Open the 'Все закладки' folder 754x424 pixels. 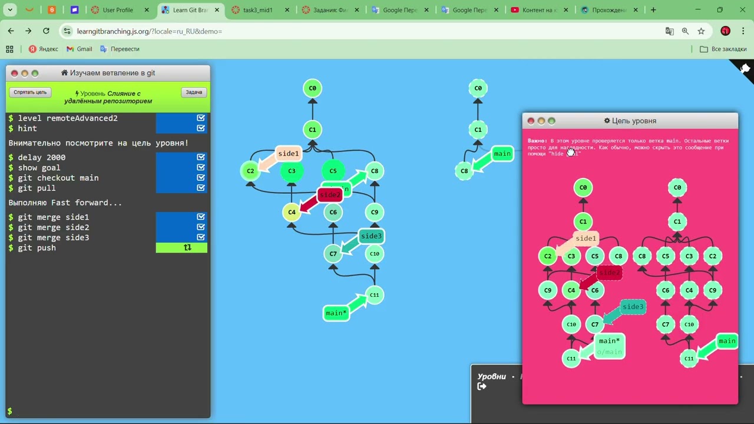click(723, 49)
